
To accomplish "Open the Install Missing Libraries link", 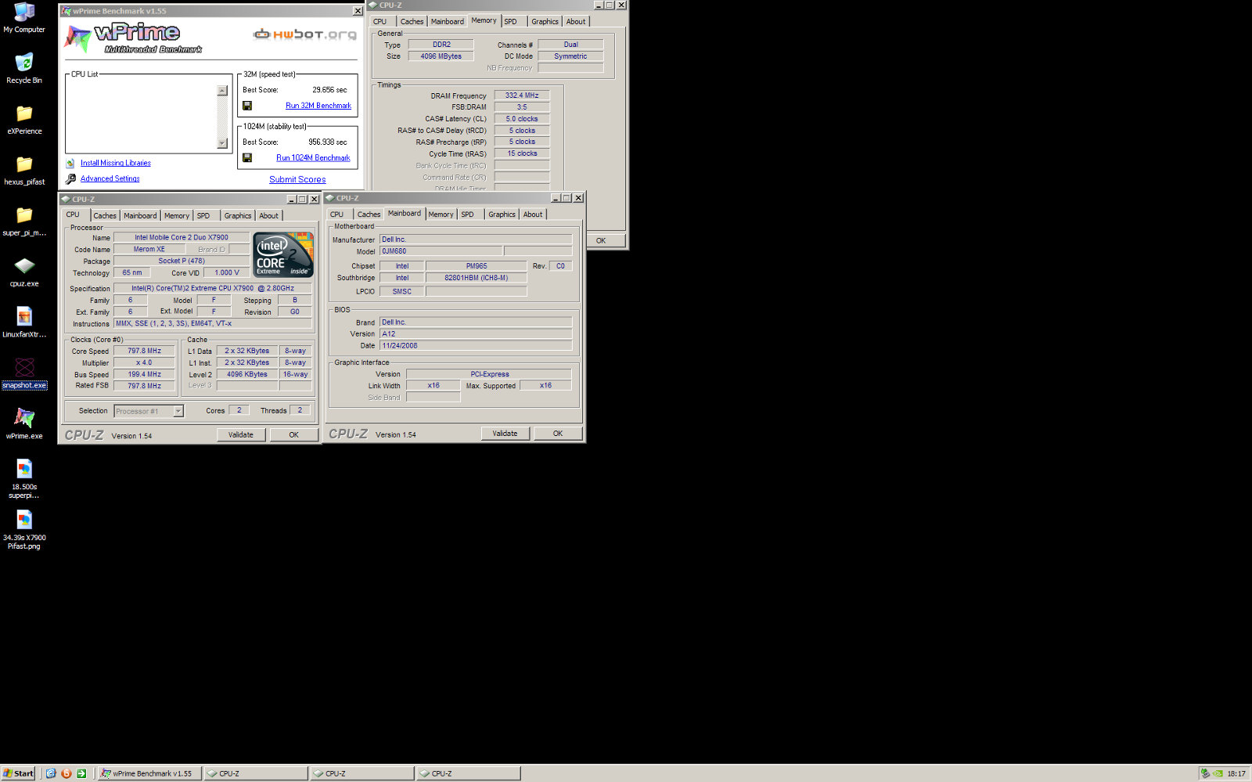I will click(x=116, y=164).
